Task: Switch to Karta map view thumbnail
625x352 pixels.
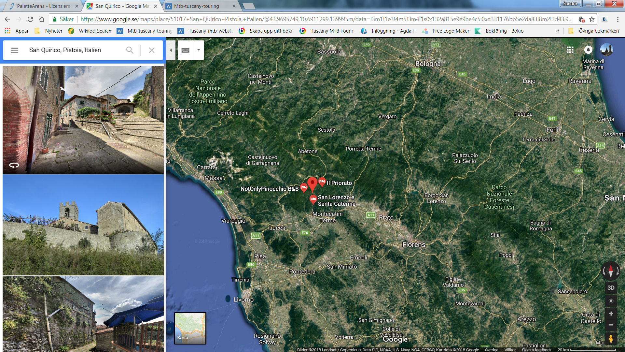Action: 190,328
